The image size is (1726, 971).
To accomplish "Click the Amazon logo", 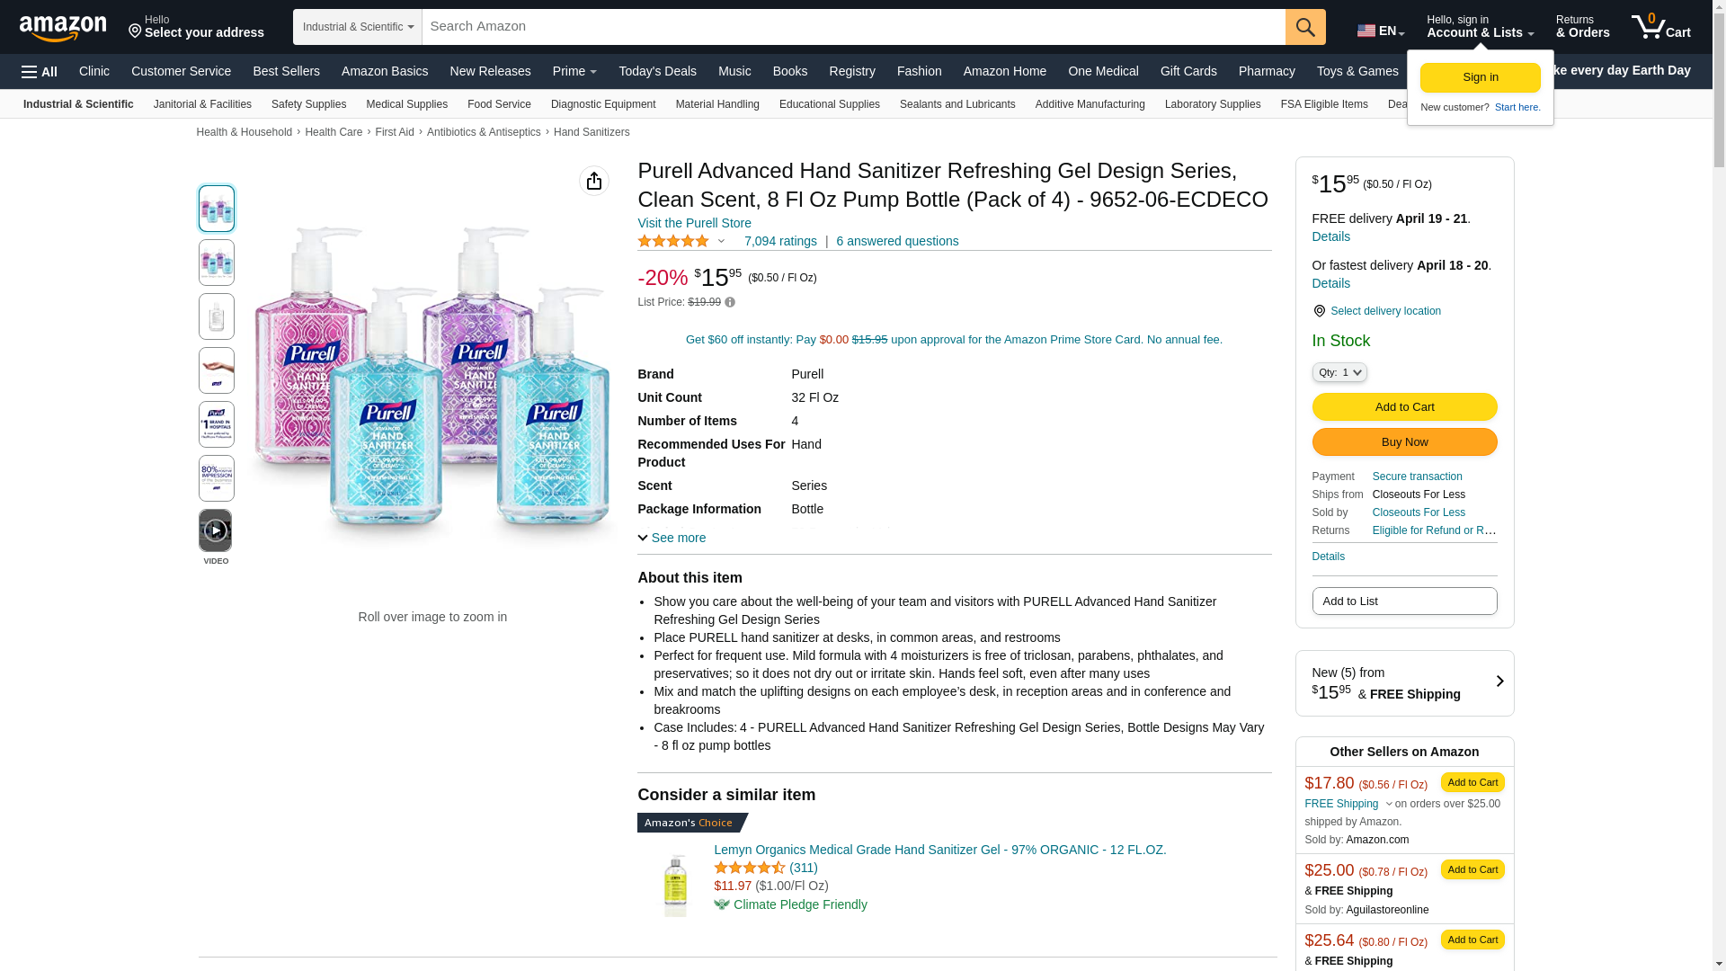I will (63, 28).
